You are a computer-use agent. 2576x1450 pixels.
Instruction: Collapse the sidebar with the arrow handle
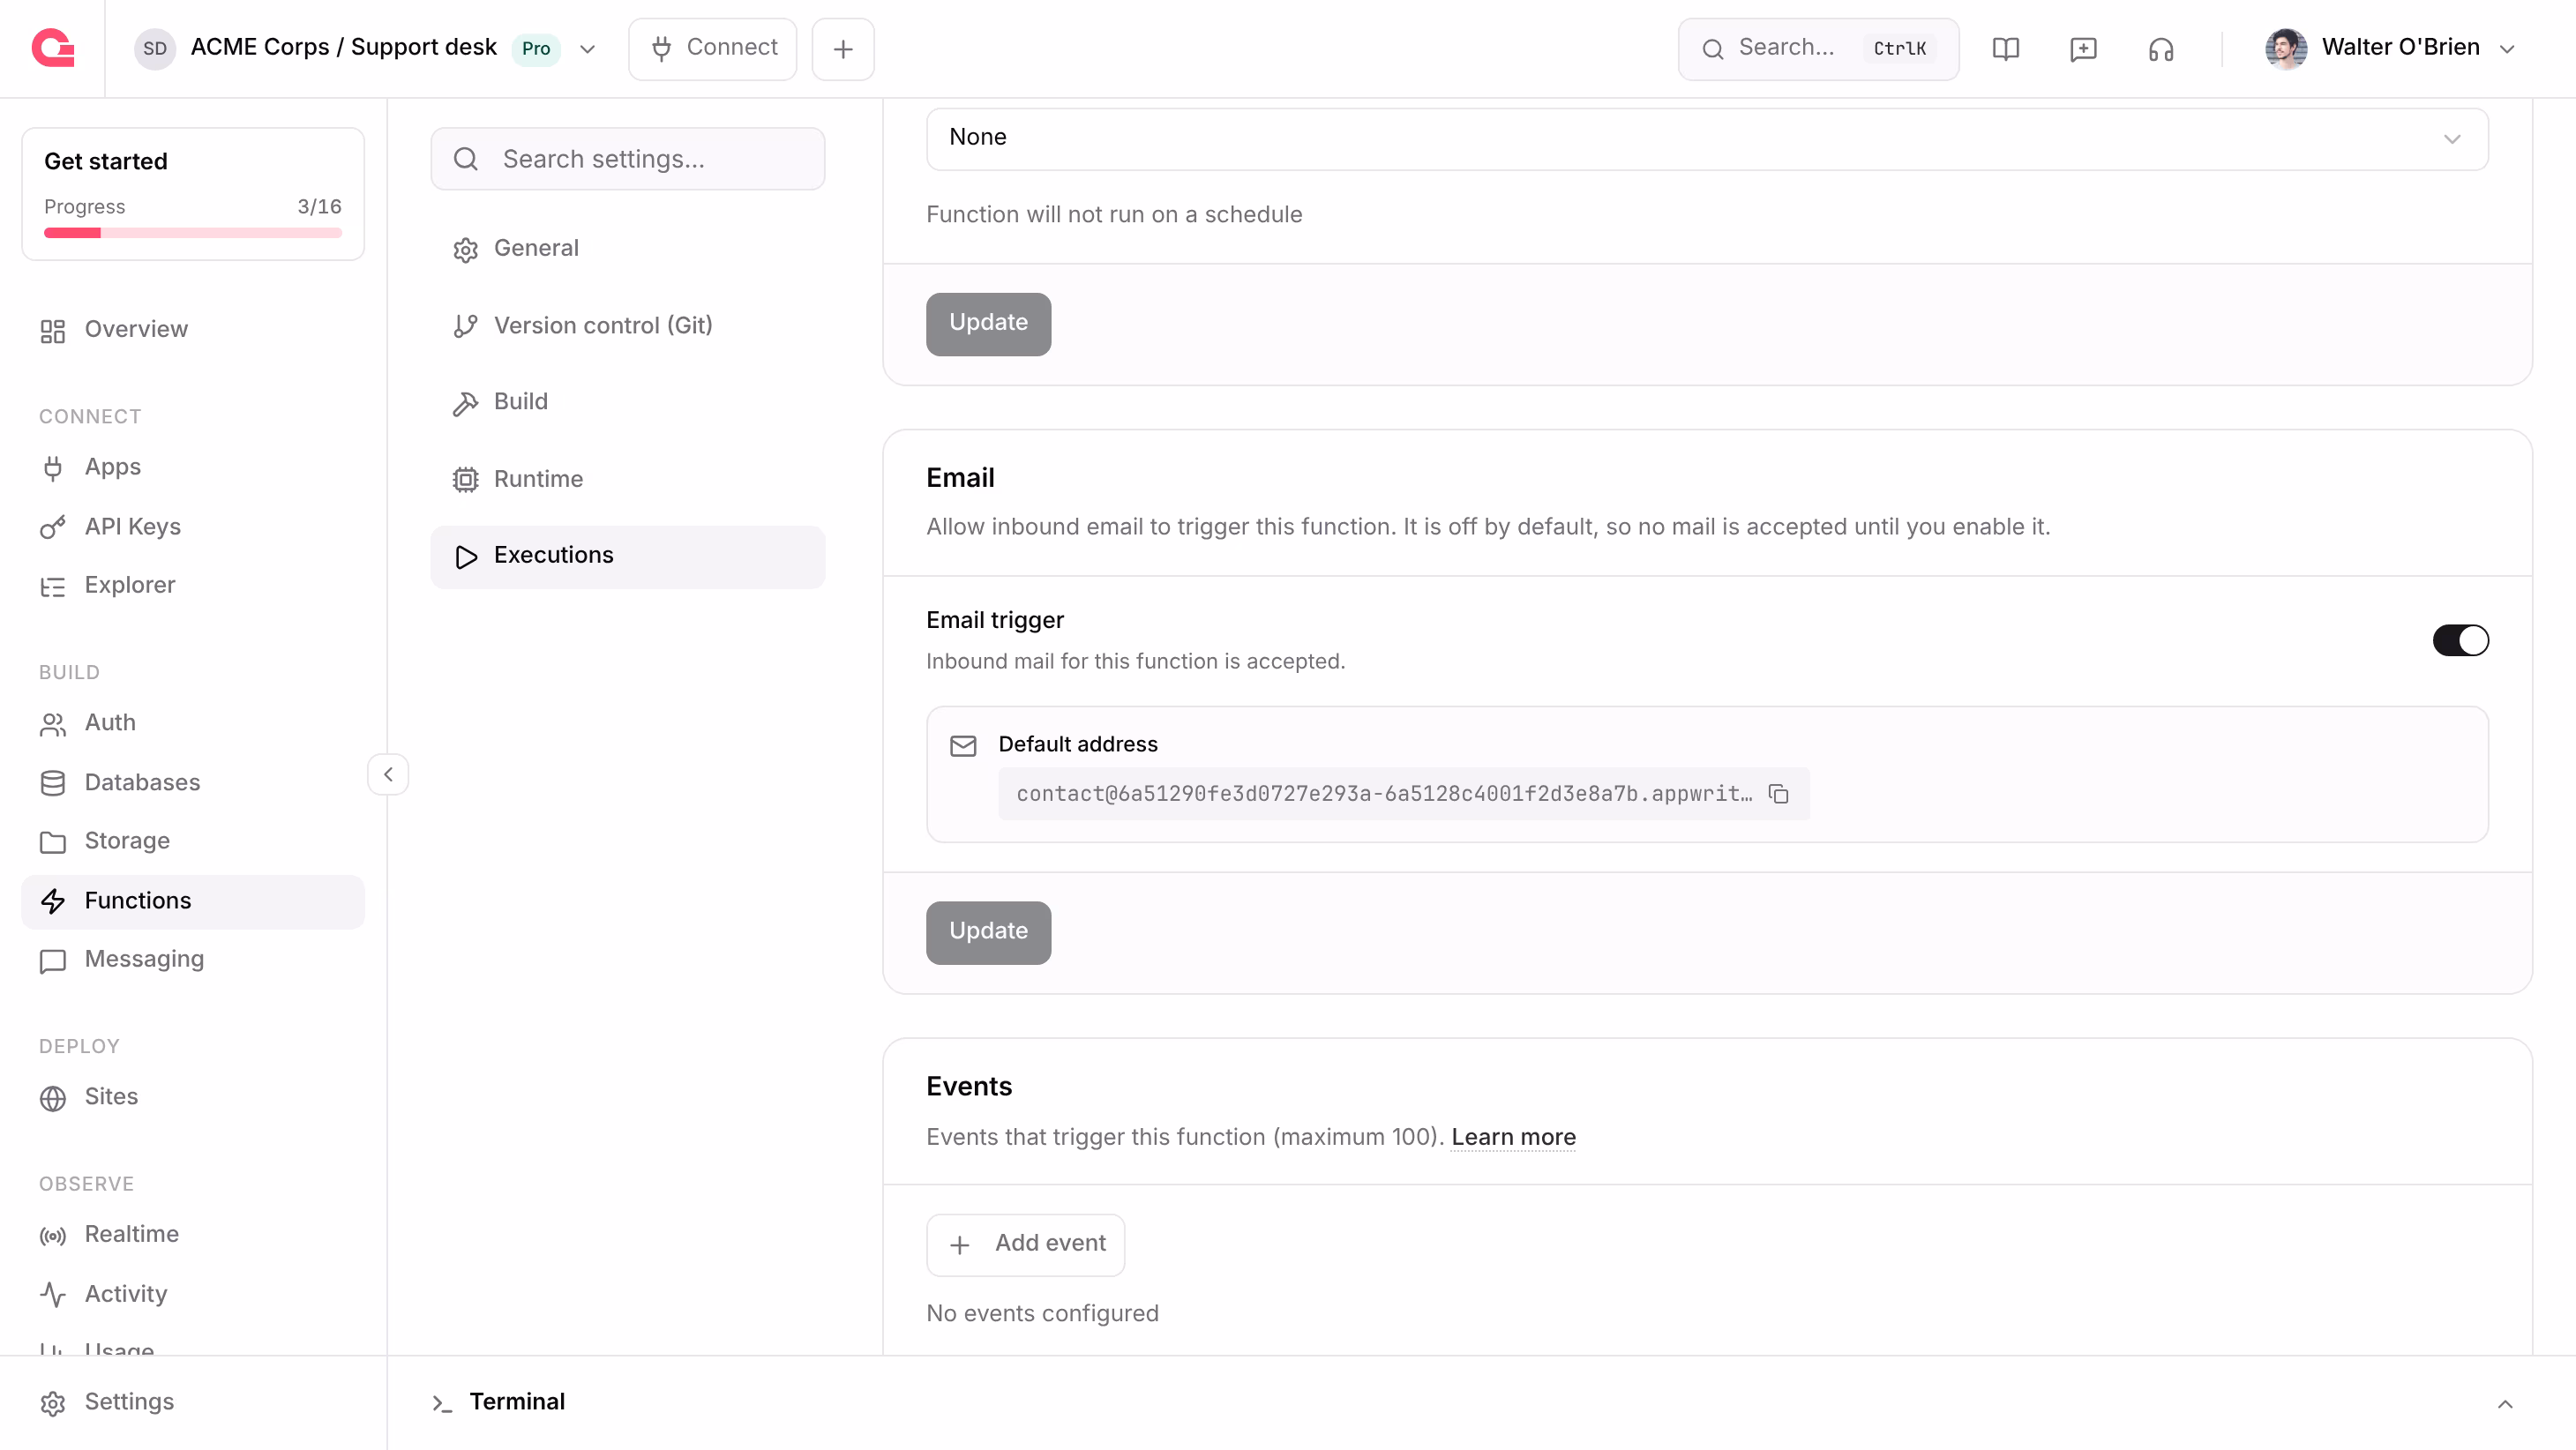(388, 774)
